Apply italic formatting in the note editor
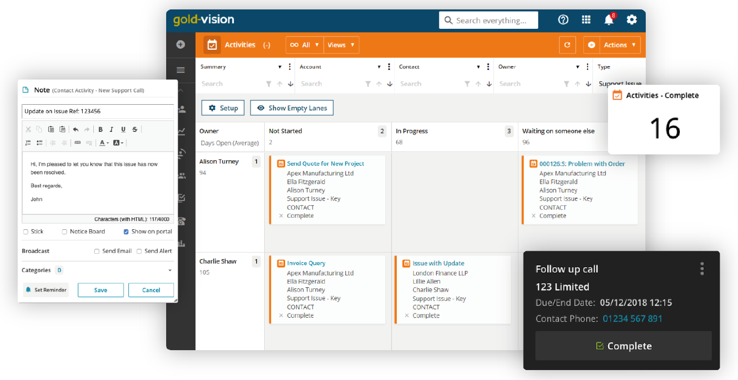This screenshot has height=380, width=738. (x=111, y=129)
